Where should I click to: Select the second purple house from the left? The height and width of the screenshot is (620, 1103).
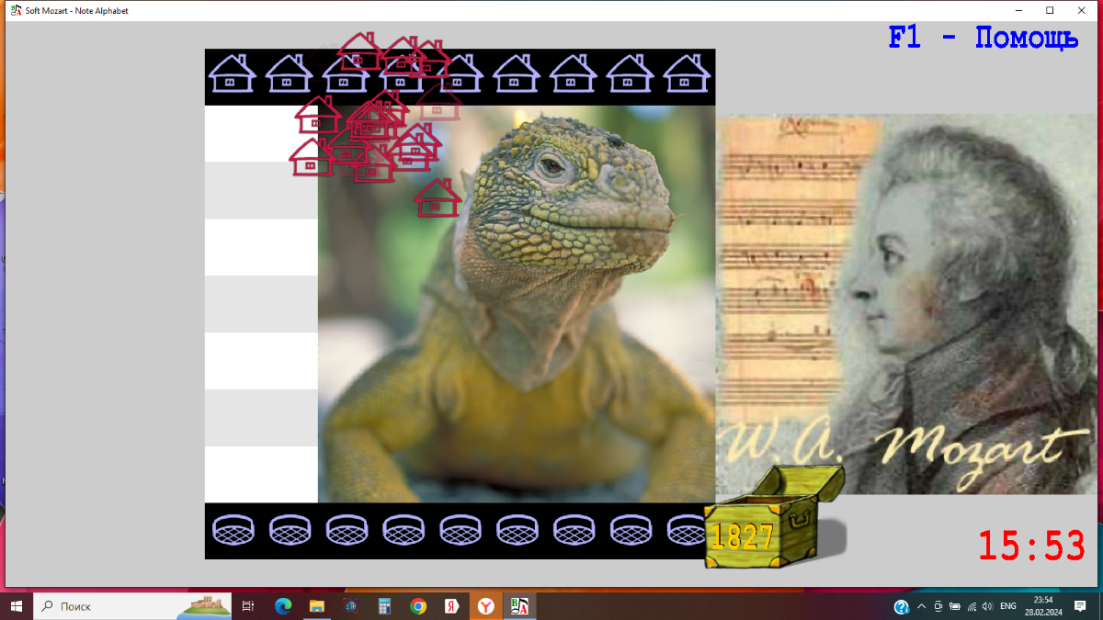(290, 73)
